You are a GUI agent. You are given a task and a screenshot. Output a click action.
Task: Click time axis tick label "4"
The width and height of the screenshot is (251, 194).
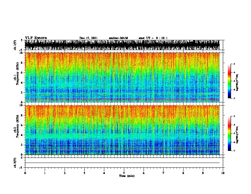click(x=104, y=173)
